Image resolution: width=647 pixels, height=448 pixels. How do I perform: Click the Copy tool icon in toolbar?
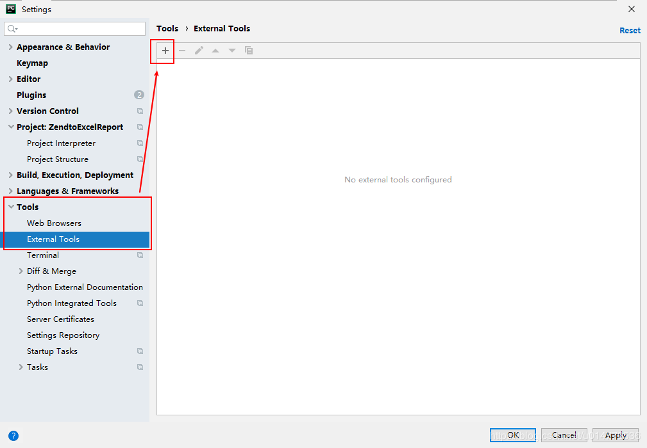(x=248, y=50)
